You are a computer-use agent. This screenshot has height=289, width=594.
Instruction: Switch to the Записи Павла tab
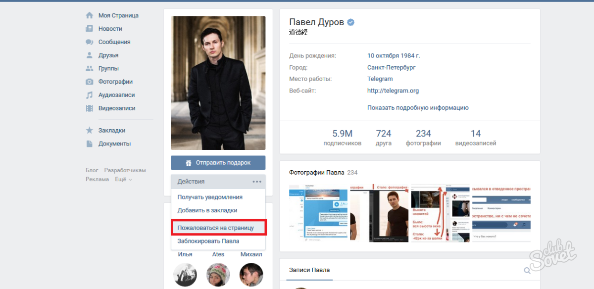tap(309, 270)
